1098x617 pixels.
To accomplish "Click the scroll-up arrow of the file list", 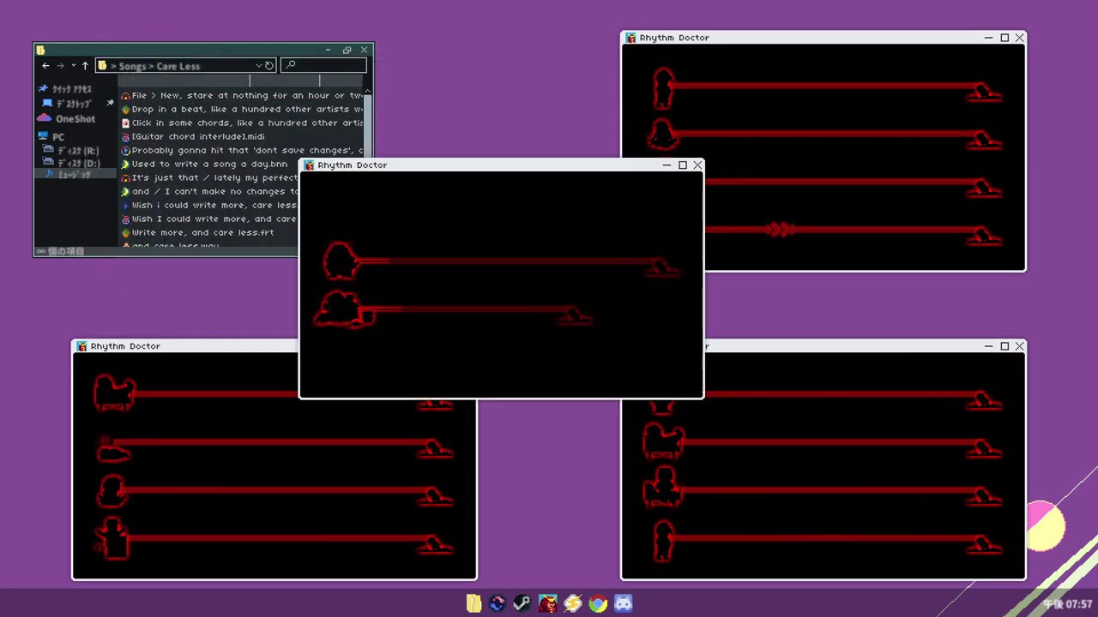I will (368, 90).
